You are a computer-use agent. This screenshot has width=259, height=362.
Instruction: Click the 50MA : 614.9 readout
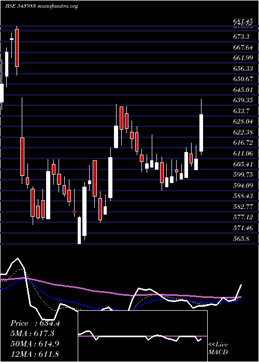35,343
